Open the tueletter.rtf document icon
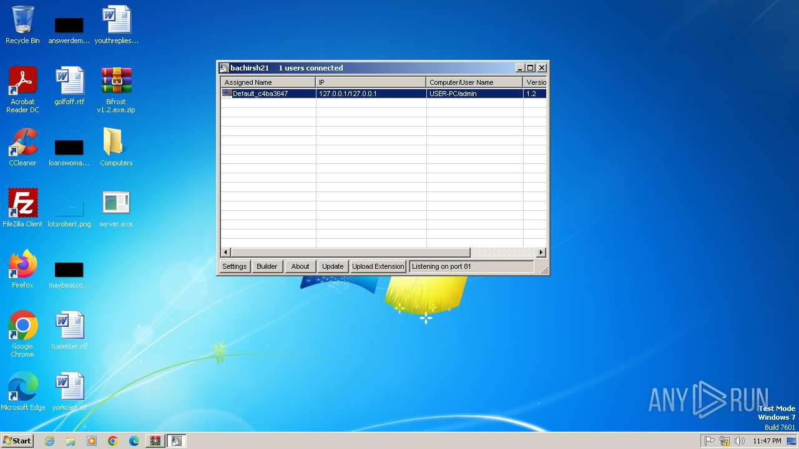This screenshot has height=449, width=799. 69,331
